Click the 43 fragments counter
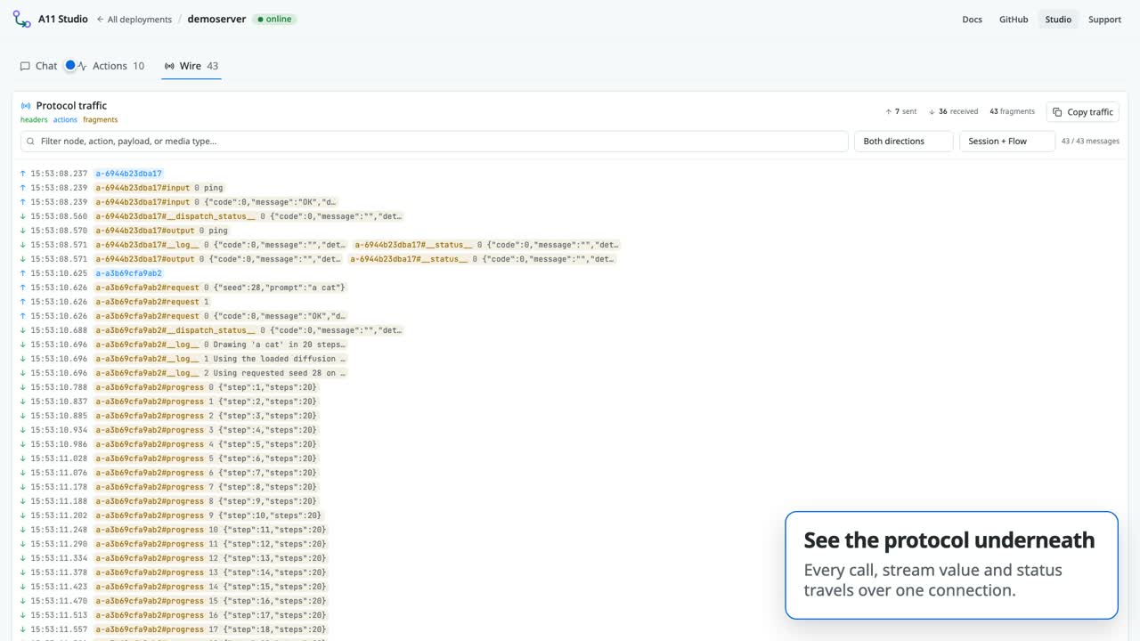1140x641 pixels. 1013,112
